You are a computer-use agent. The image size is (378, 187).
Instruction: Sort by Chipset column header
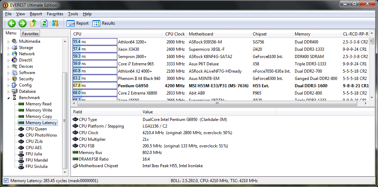(272, 34)
